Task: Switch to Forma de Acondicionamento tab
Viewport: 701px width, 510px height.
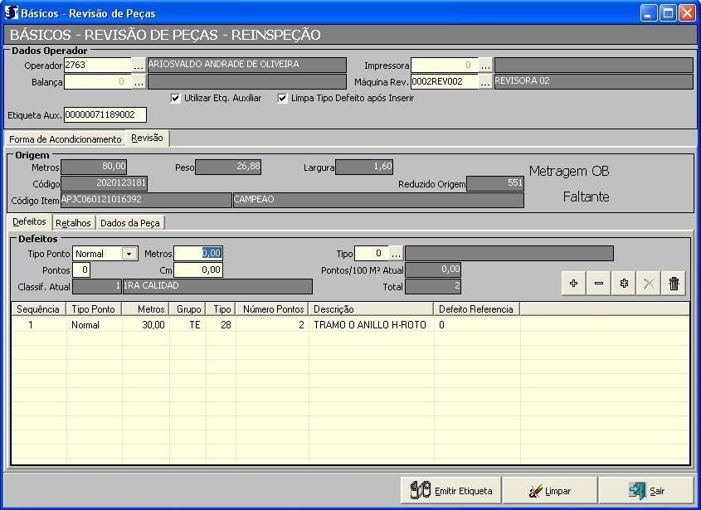Action: [x=66, y=139]
